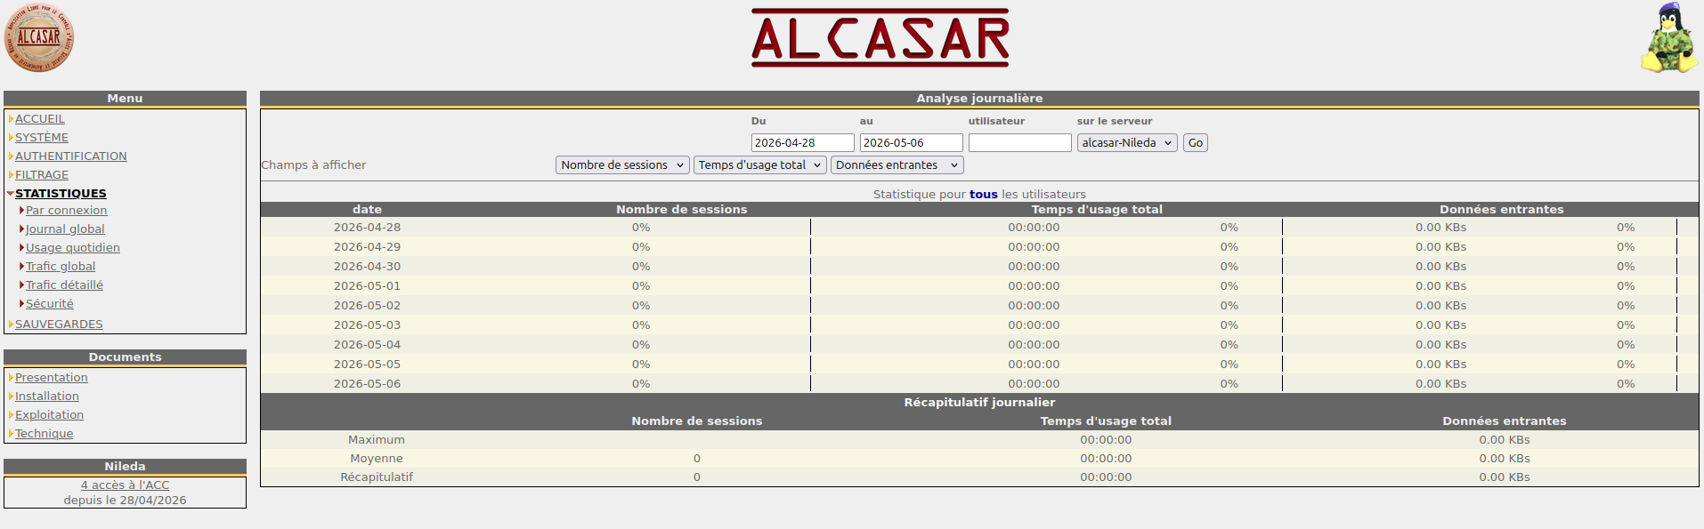
Task: Click the Tux penguin camouflage mascot
Action: (1668, 38)
